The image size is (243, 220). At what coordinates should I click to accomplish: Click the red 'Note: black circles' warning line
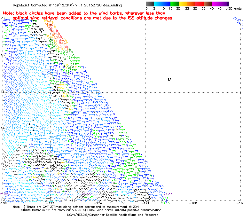pos(84,13)
